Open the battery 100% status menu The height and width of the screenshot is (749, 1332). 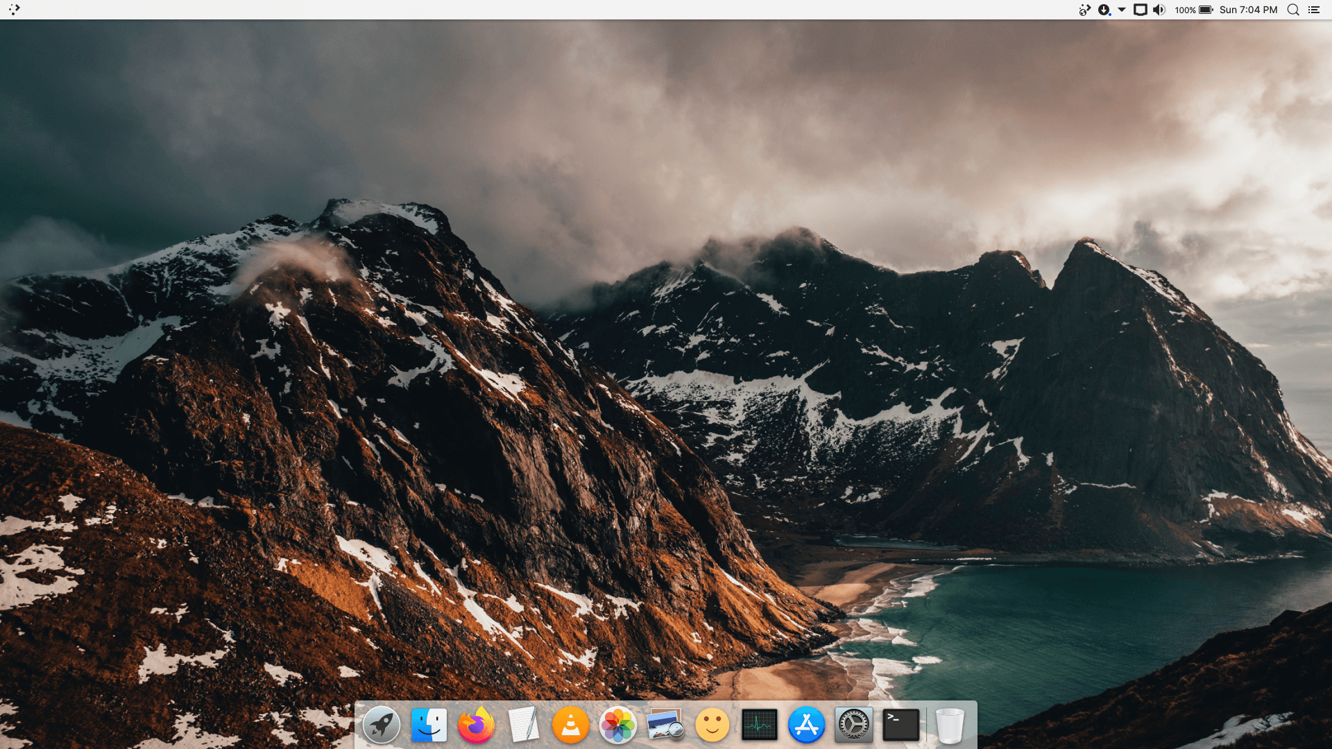pyautogui.click(x=1194, y=10)
